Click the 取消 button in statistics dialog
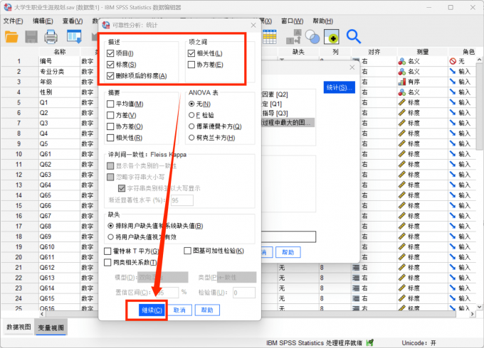 click(179, 310)
